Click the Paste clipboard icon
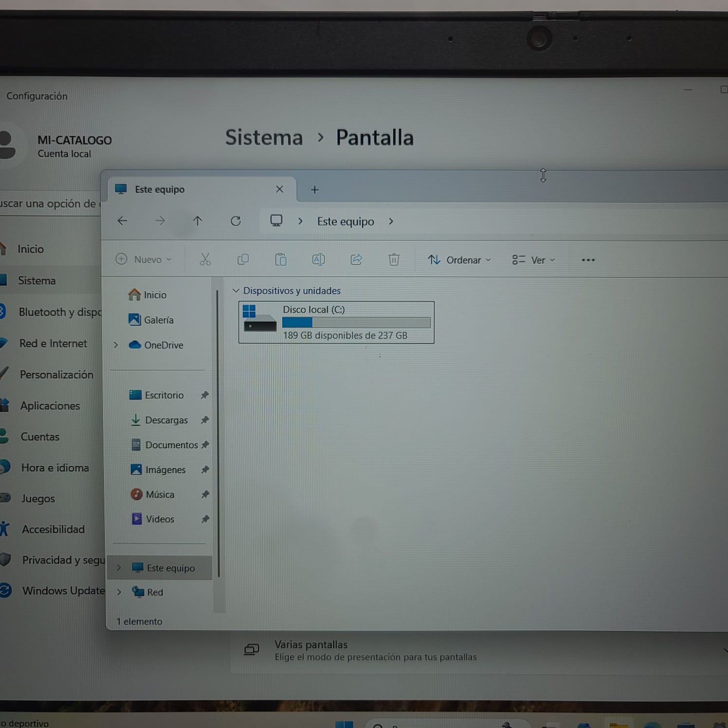The height and width of the screenshot is (728, 728). pyautogui.click(x=281, y=259)
